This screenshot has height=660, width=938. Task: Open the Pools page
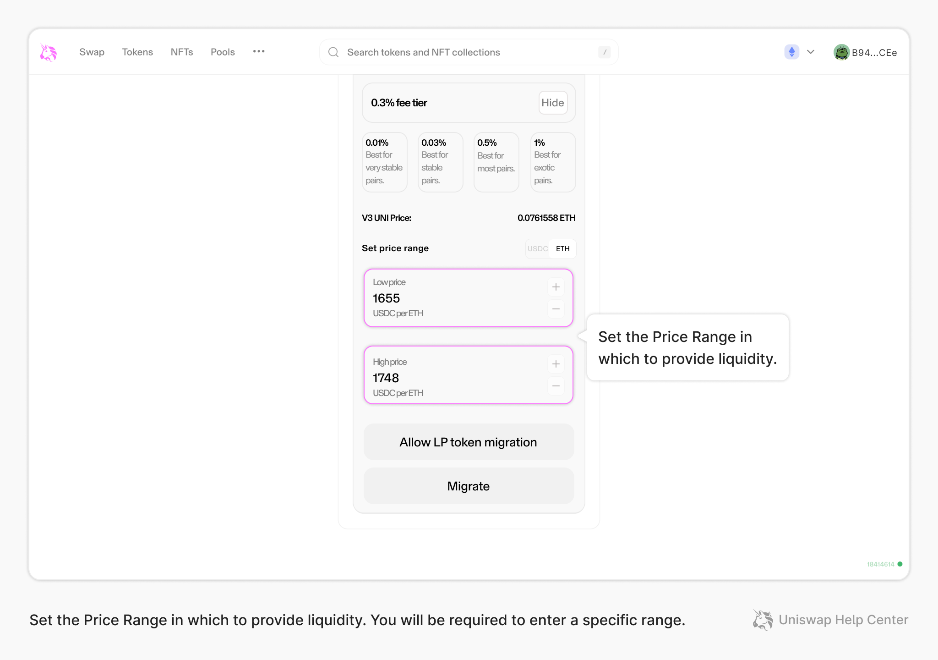[x=223, y=52]
